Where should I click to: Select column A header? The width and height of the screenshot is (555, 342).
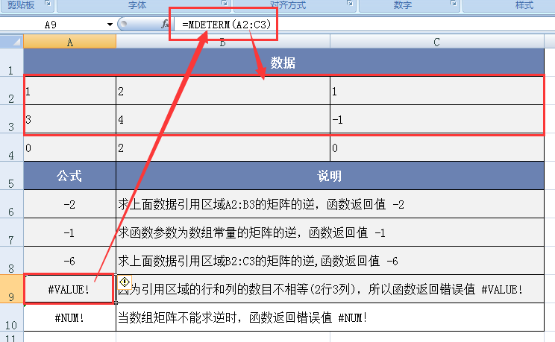coord(69,42)
